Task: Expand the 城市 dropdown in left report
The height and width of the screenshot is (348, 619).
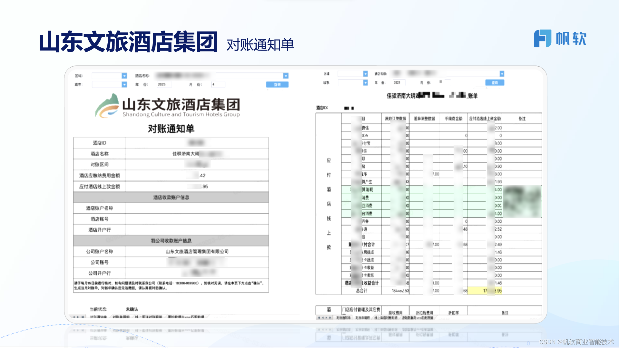Action: (124, 84)
